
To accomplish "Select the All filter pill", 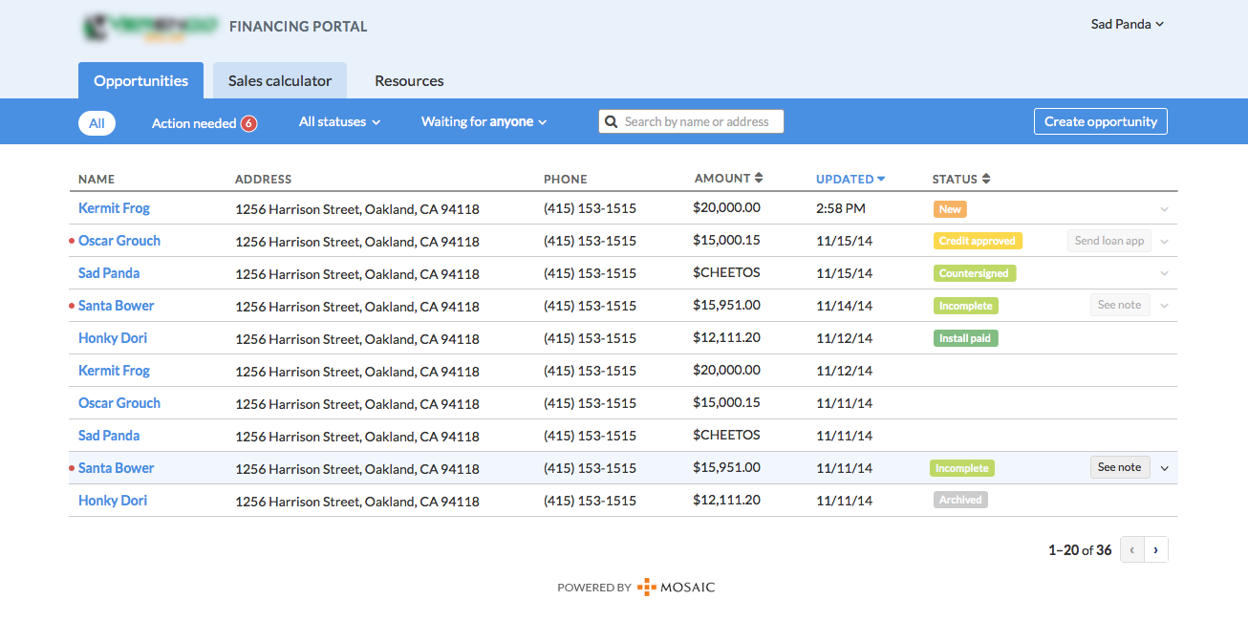I will point(97,122).
